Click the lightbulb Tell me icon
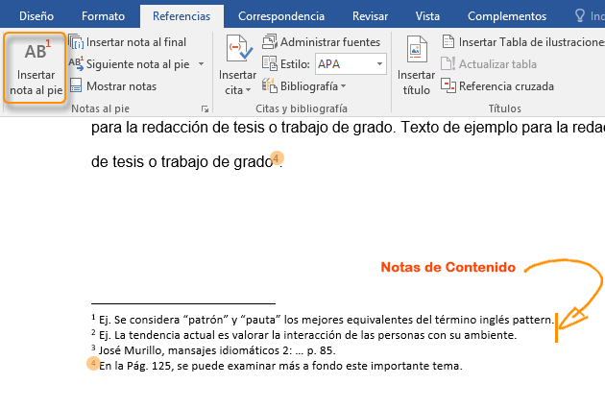The height and width of the screenshot is (408, 605). (x=579, y=15)
